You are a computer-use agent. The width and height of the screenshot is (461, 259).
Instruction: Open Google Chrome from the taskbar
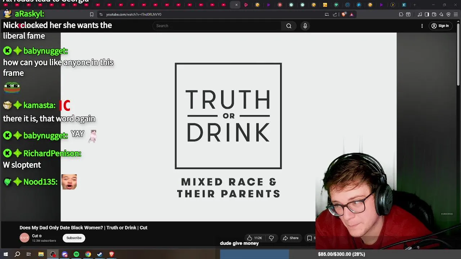[88, 254]
